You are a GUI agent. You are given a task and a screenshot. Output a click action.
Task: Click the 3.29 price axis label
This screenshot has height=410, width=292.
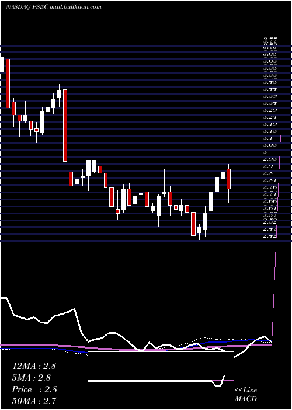pyautogui.click(x=270, y=110)
